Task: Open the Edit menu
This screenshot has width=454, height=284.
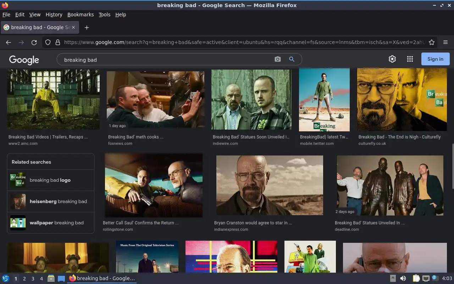Action: tap(20, 15)
